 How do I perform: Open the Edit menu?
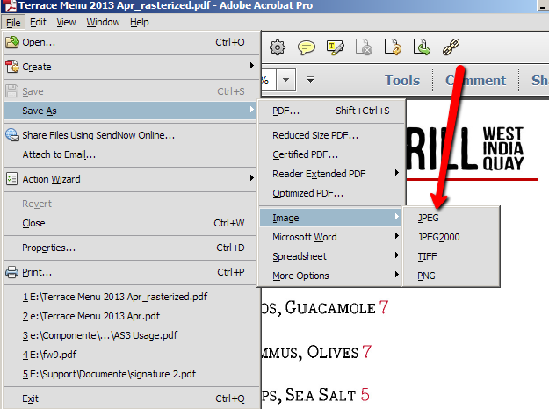point(38,23)
